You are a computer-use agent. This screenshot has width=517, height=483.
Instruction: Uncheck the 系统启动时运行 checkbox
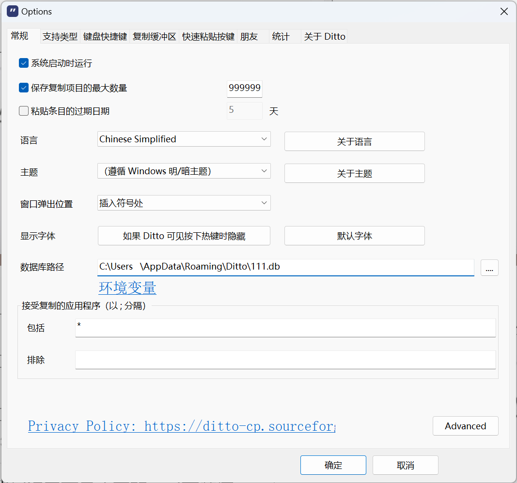[x=24, y=63]
